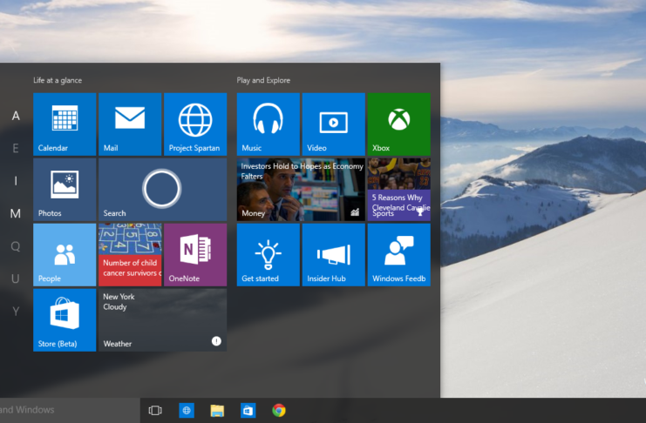This screenshot has height=423, width=646.
Task: Launch the Insider Hub tile
Action: pos(333,254)
